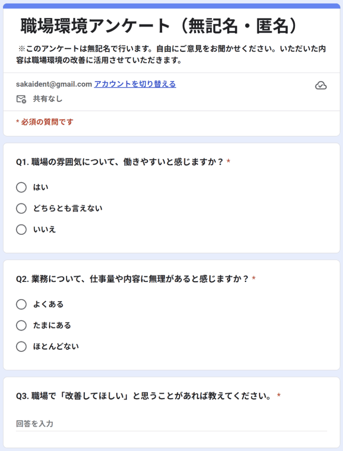
Task: Click the required asterisk beside Q3
Action: click(279, 396)
